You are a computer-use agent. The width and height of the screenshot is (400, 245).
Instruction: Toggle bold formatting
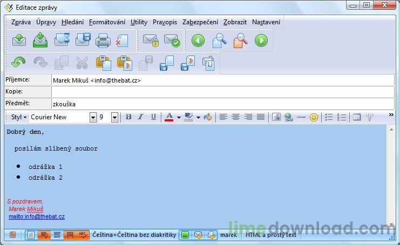128,117
